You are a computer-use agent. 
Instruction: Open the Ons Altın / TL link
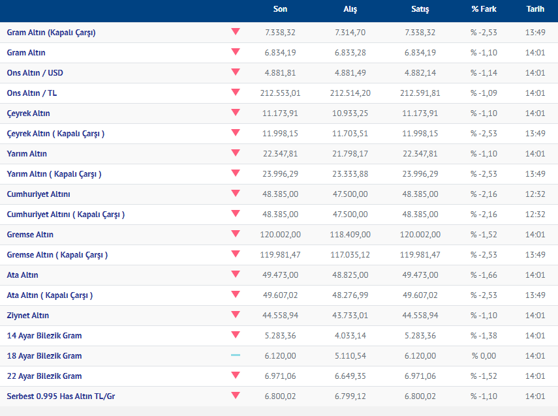[x=32, y=93]
